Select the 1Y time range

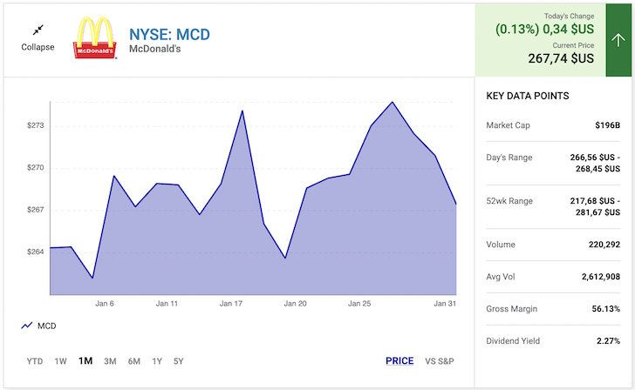click(157, 361)
